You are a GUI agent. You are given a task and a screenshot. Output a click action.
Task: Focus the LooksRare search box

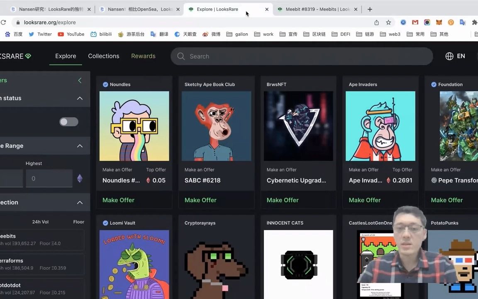302,56
